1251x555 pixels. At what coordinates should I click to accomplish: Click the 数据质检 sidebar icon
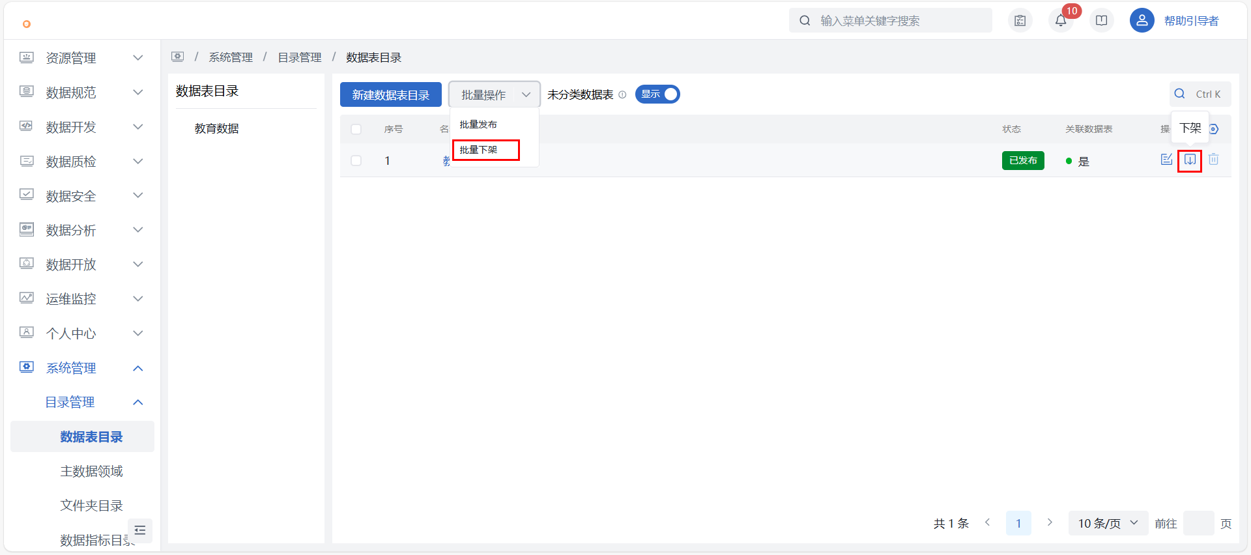click(27, 161)
